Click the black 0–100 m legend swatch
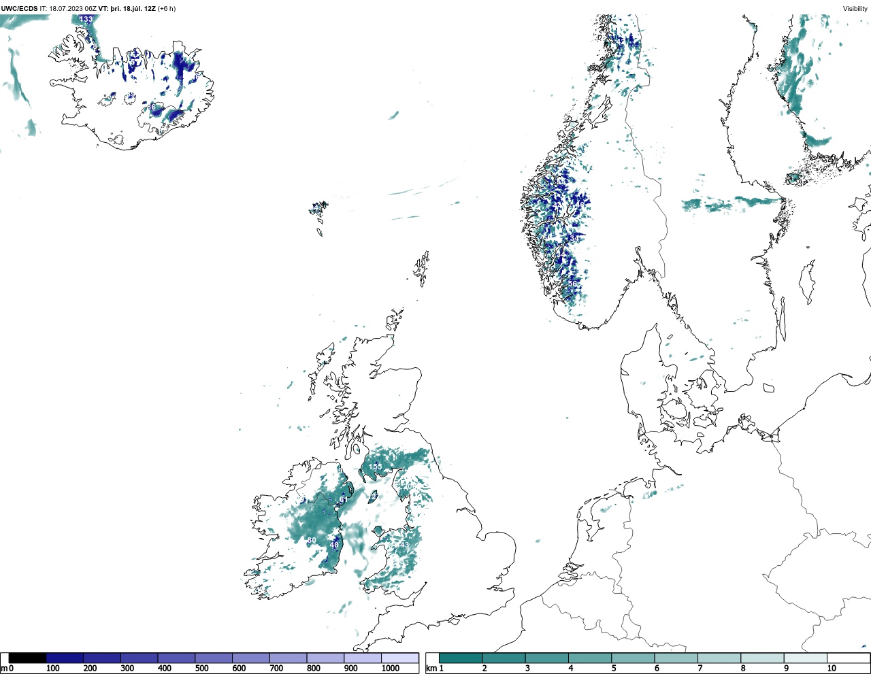This screenshot has height=674, width=871. coord(27,658)
